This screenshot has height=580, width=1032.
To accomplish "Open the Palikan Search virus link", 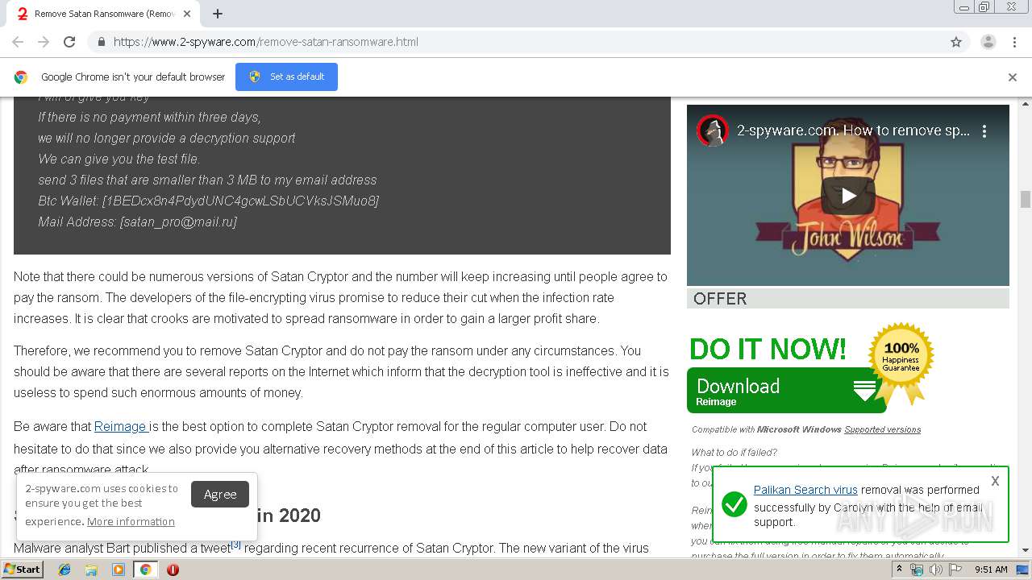I will (805, 490).
